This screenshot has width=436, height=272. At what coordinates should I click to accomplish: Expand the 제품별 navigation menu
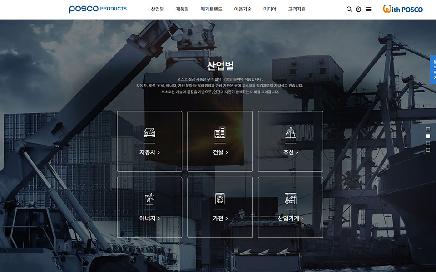(x=182, y=9)
